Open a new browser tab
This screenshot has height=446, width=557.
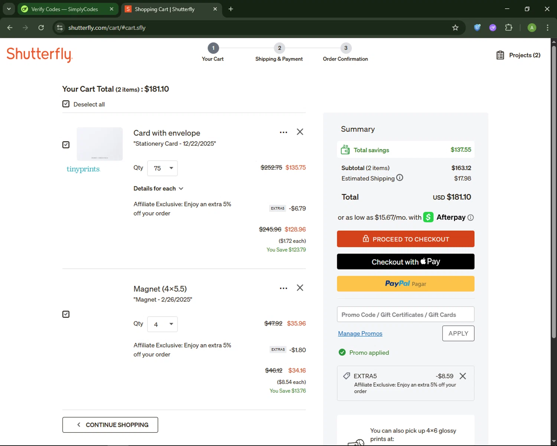(x=231, y=9)
